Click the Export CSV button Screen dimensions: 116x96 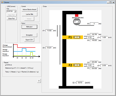pos(29,40)
